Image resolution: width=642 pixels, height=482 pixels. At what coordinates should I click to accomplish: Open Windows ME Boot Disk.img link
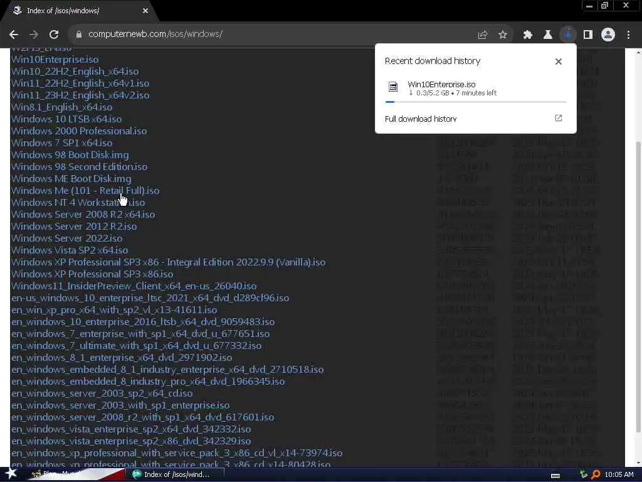point(71,178)
